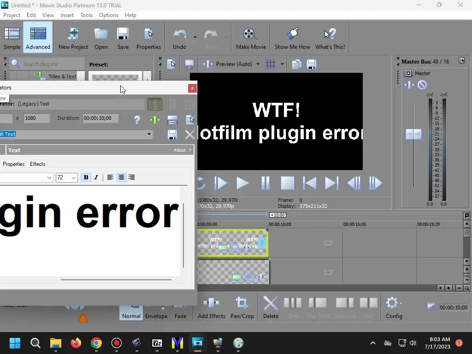Center align the text
The height and width of the screenshot is (354, 472).
point(121,177)
